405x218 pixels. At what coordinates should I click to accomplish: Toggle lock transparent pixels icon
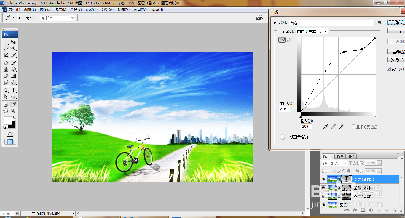334,171
